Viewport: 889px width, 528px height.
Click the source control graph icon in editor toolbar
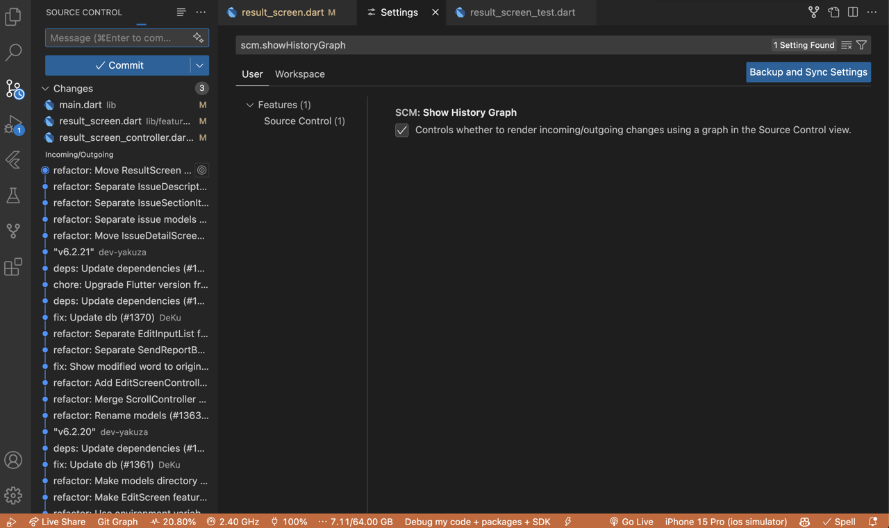pos(814,12)
